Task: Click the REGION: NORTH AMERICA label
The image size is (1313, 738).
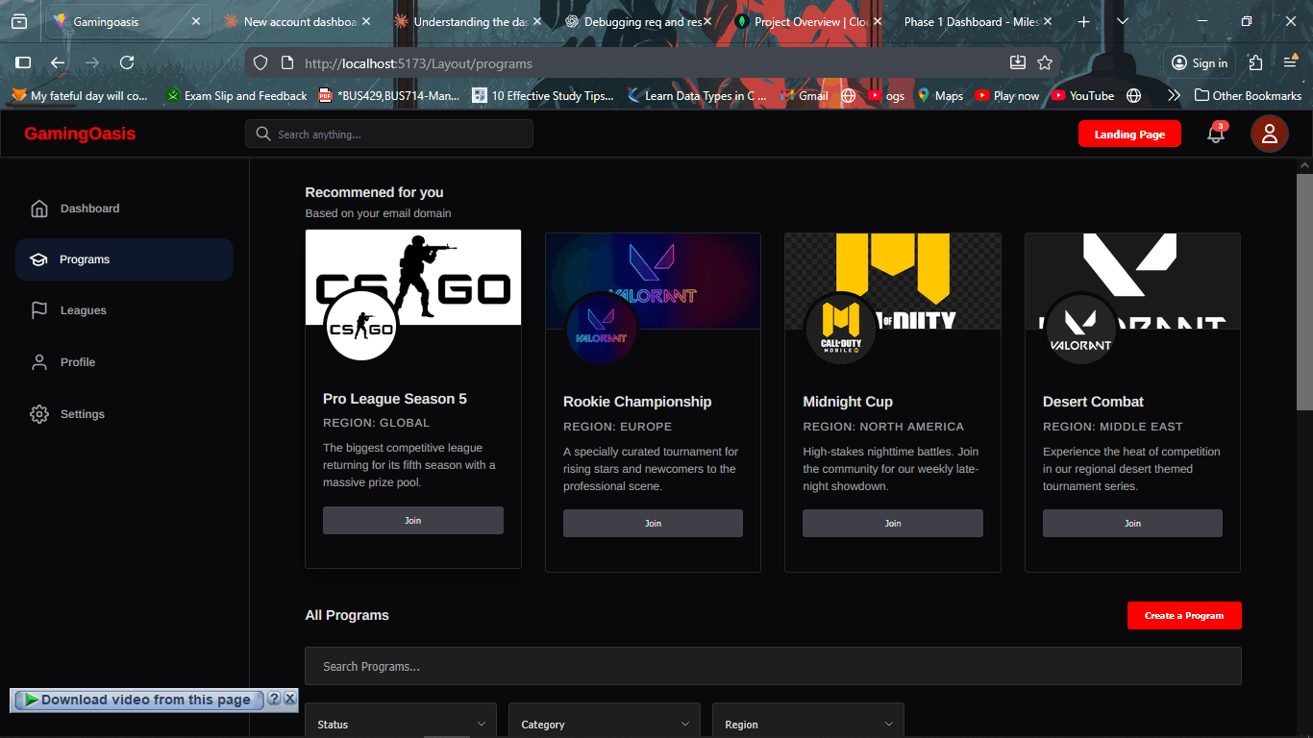Action: coord(883,427)
